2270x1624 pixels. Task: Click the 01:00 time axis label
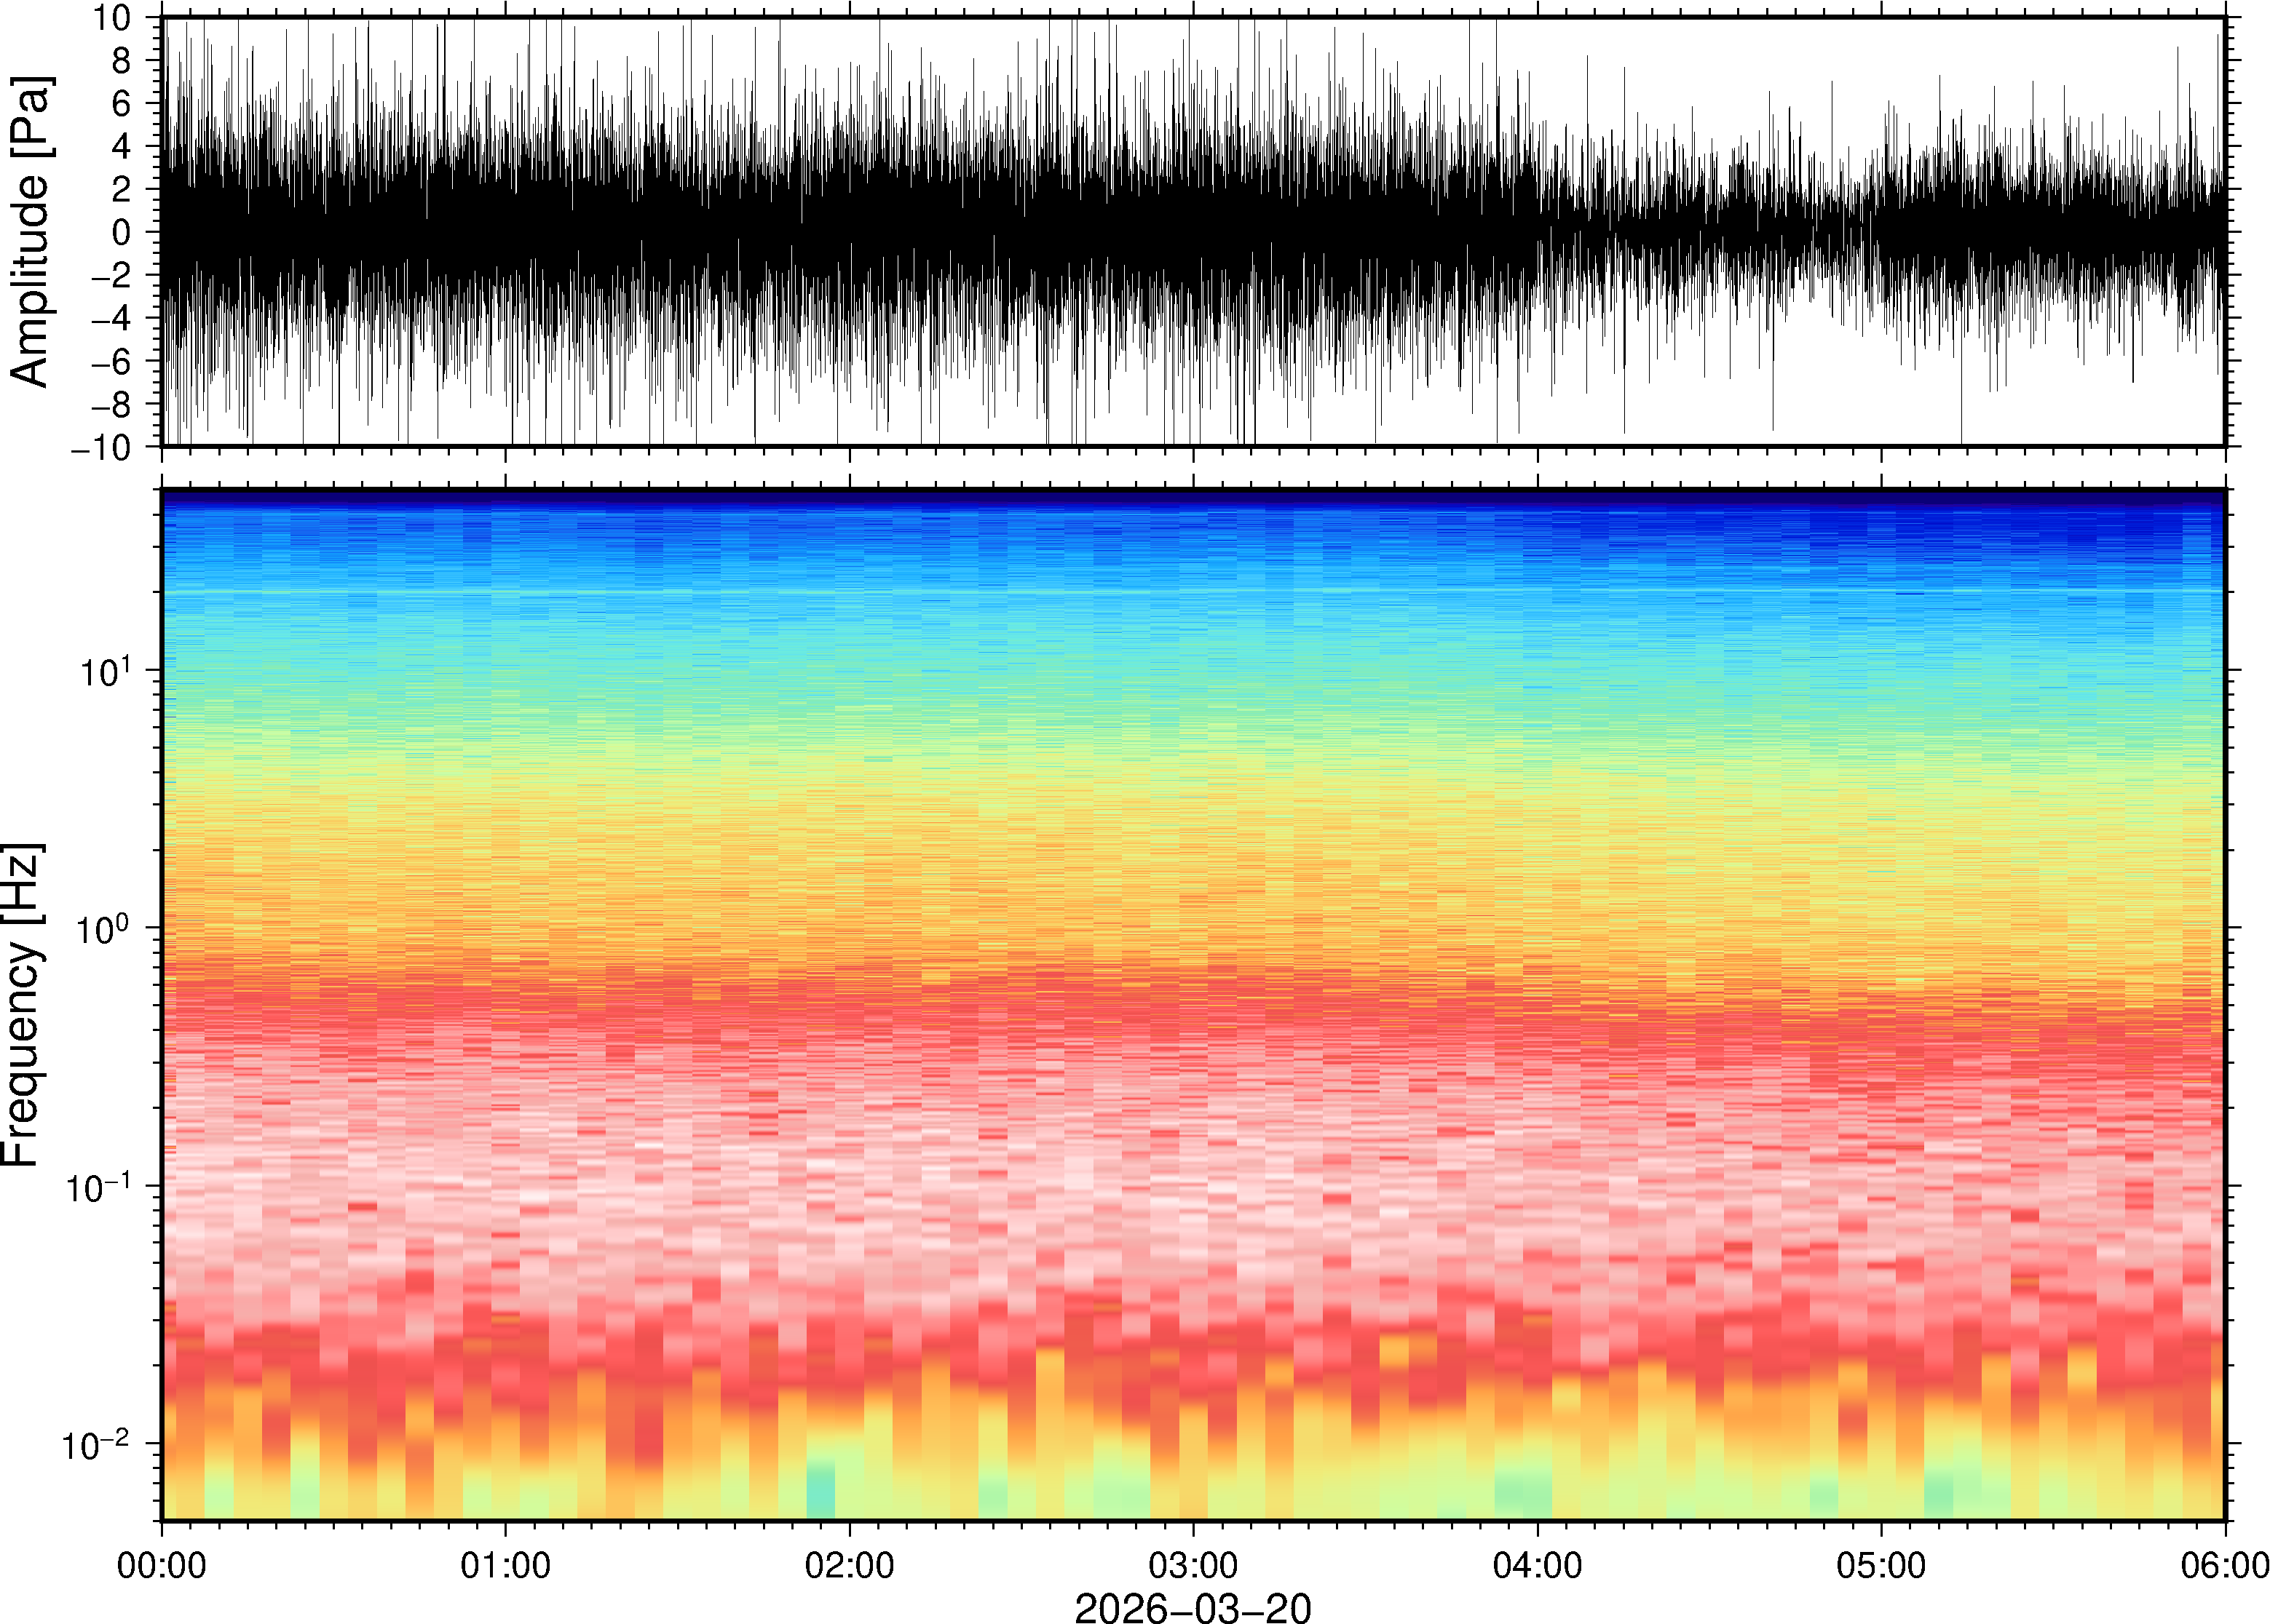pos(505,1565)
